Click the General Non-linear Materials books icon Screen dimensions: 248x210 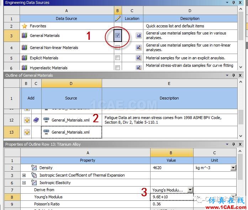(x=24, y=47)
